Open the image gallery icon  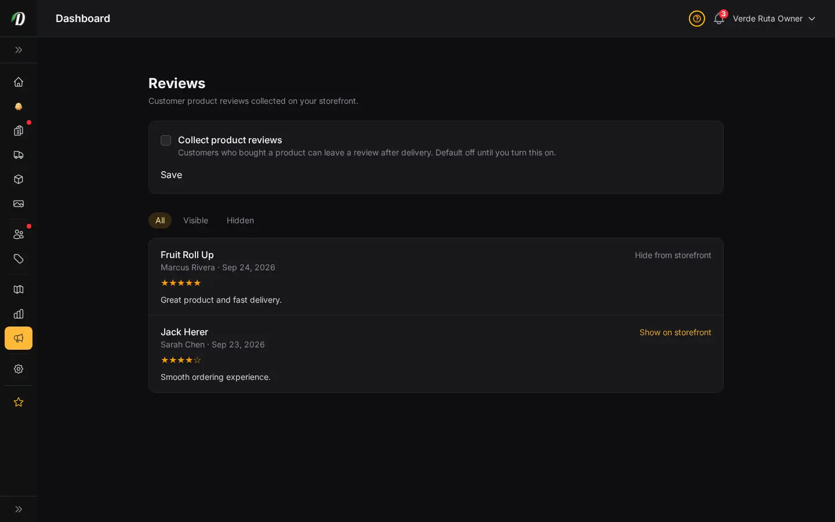tap(19, 204)
